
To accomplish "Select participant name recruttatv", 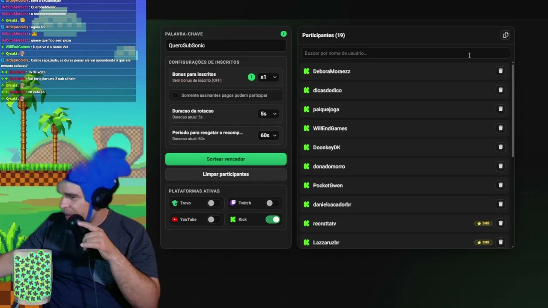I will [324, 224].
